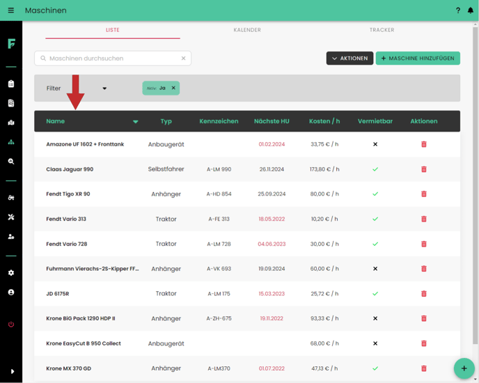479x383 pixels.
Task: Open the settings gear in sidebar
Action: pos(11,273)
